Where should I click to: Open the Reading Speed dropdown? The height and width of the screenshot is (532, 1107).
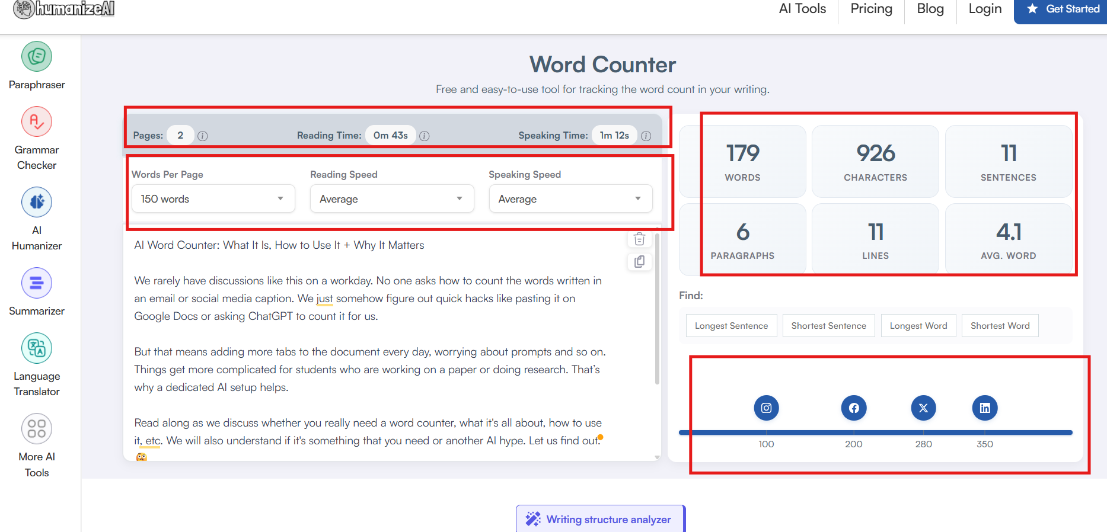391,199
